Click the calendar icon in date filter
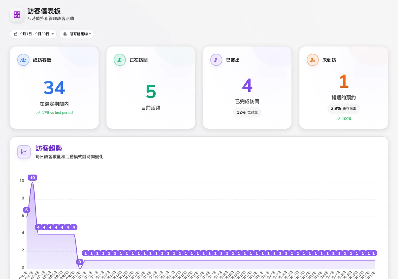This screenshot has width=398, height=279. coord(16,34)
